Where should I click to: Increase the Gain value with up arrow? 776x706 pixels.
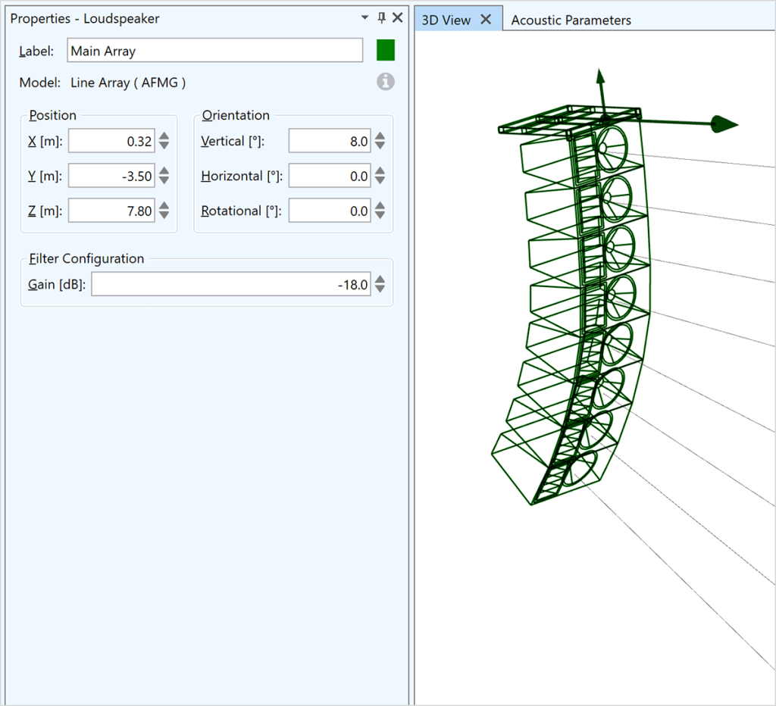[x=380, y=280]
